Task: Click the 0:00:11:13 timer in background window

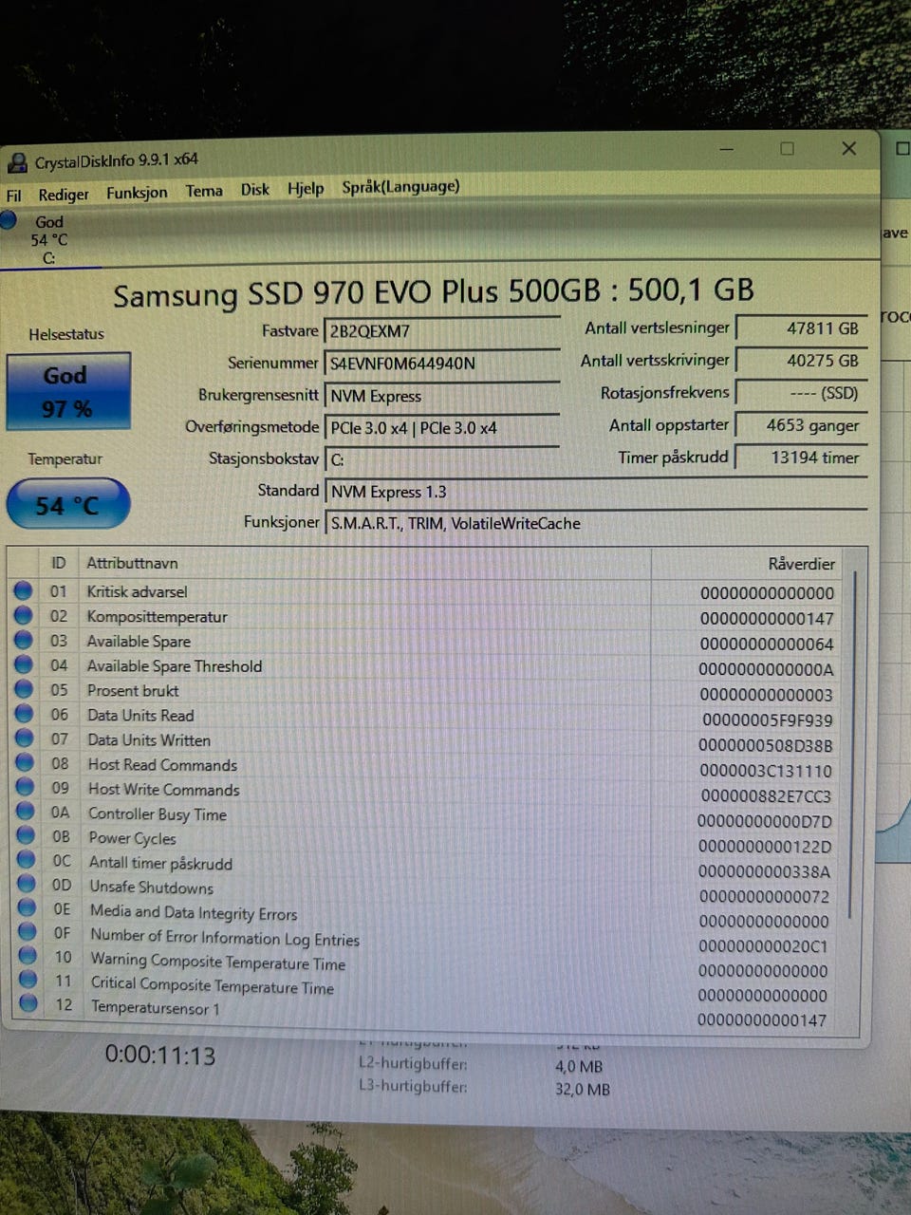Action: [160, 1056]
